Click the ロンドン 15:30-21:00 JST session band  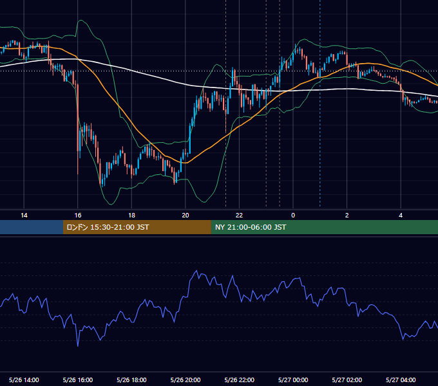[x=137, y=227]
